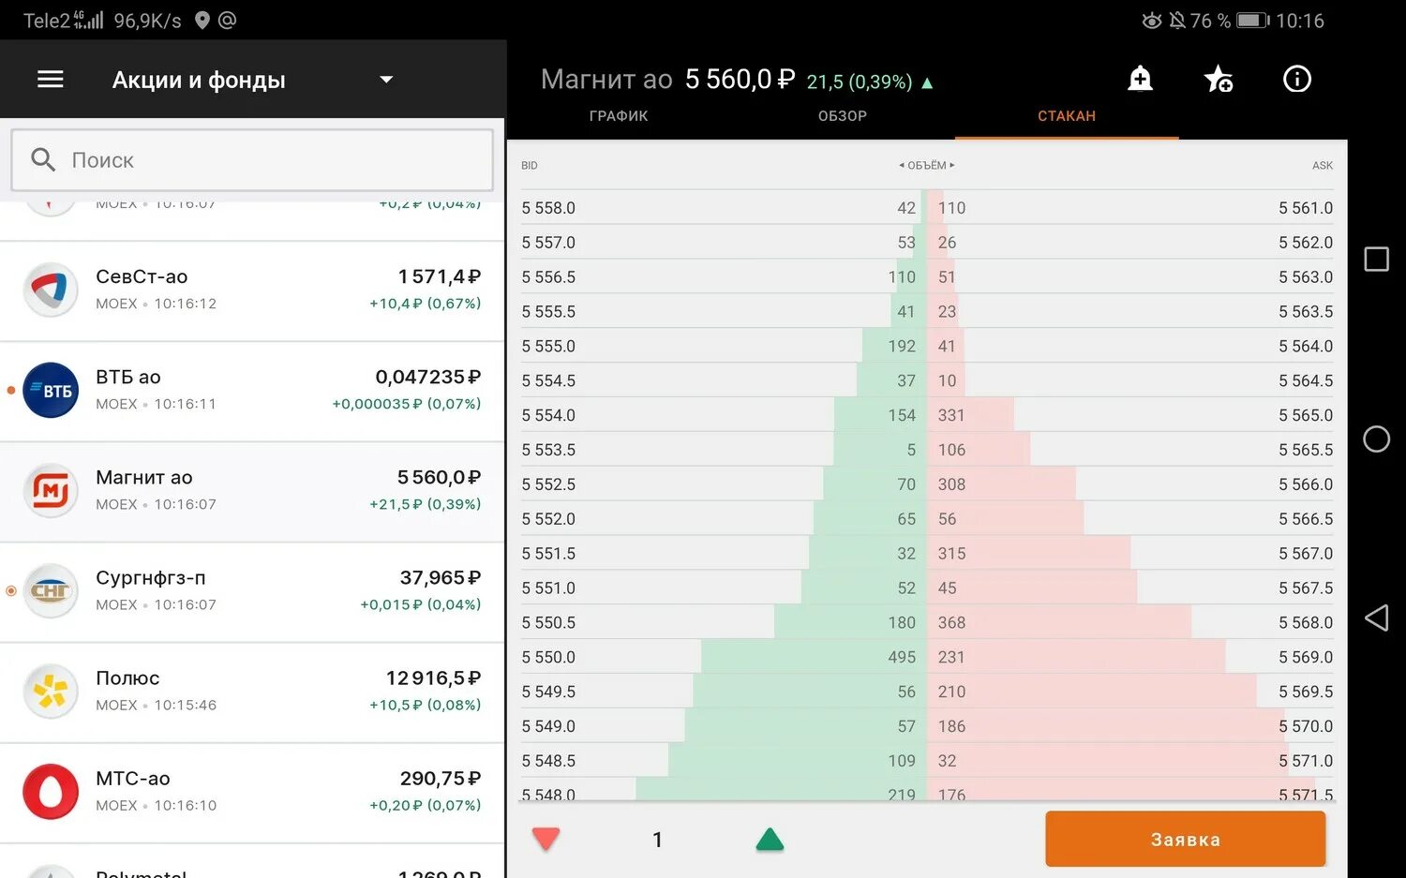Tap the Магнит ао header title
The width and height of the screenshot is (1406, 878).
[x=606, y=80]
